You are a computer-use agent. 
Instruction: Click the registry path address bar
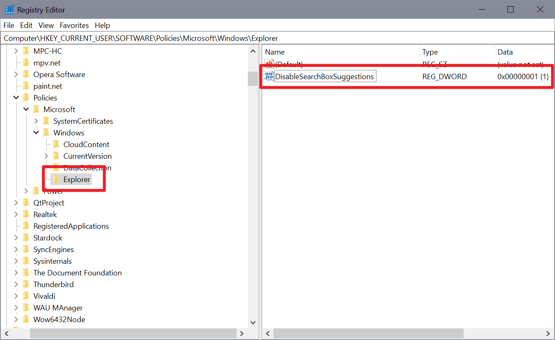(277, 38)
